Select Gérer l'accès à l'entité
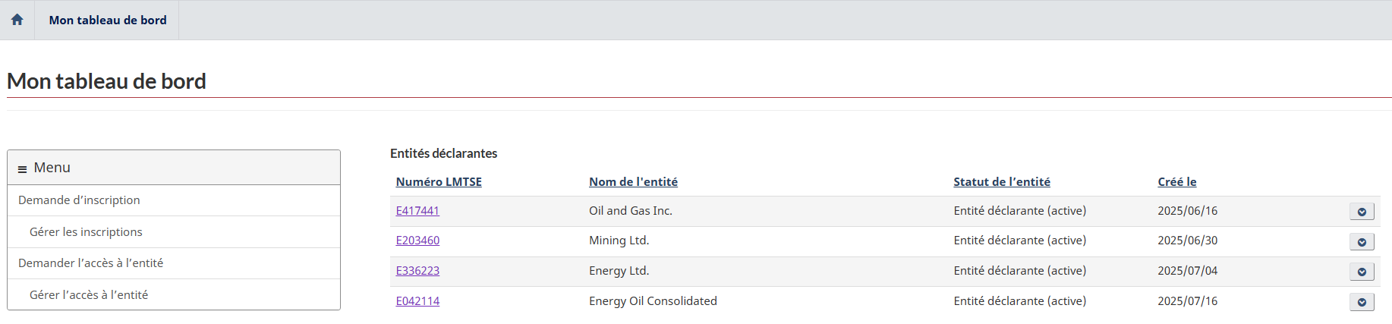This screenshot has height=324, width=1392. tap(89, 295)
